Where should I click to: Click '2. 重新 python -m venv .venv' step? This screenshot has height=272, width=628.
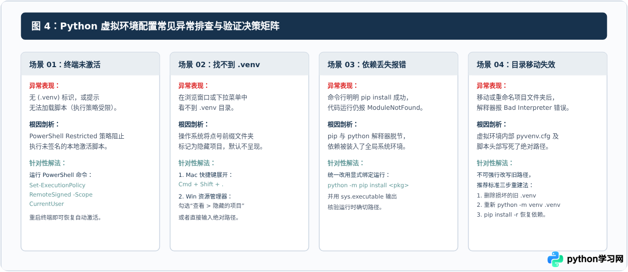click(519, 205)
